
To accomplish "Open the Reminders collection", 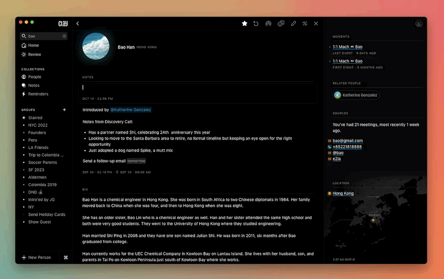I will (38, 94).
